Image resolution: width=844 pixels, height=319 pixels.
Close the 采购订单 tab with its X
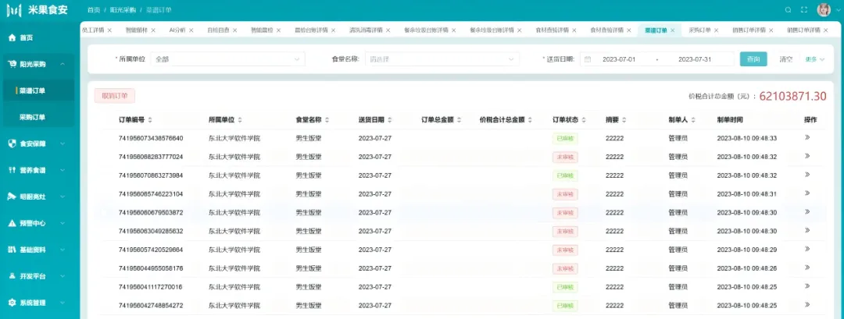(716, 30)
